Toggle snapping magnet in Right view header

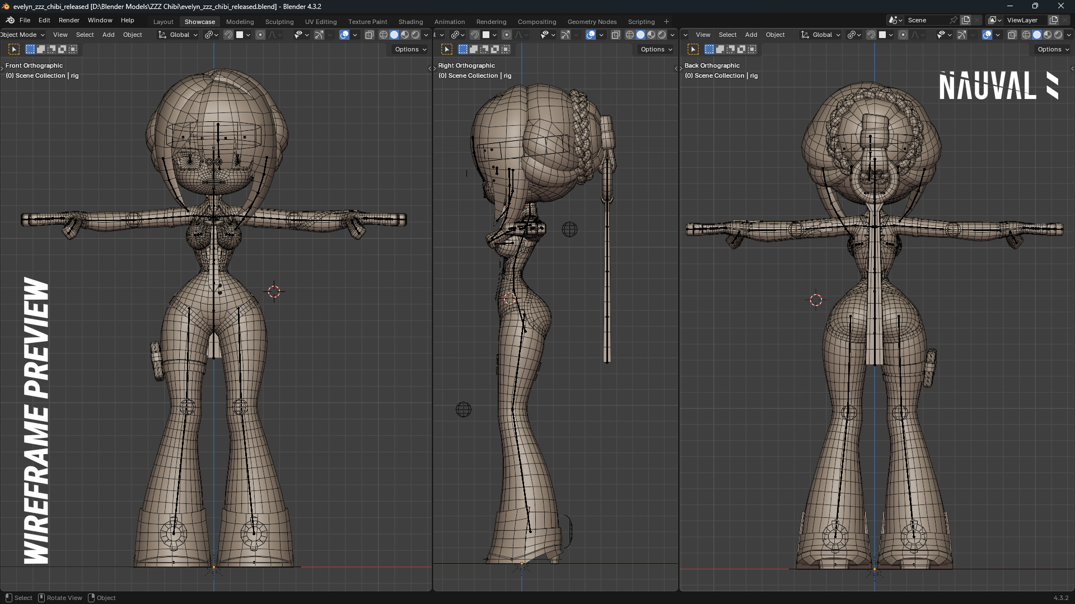(475, 35)
